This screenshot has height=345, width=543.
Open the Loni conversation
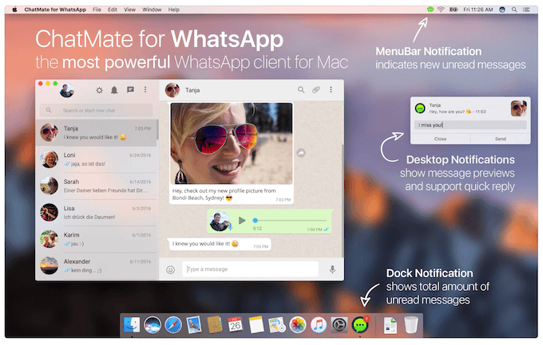pos(97,159)
